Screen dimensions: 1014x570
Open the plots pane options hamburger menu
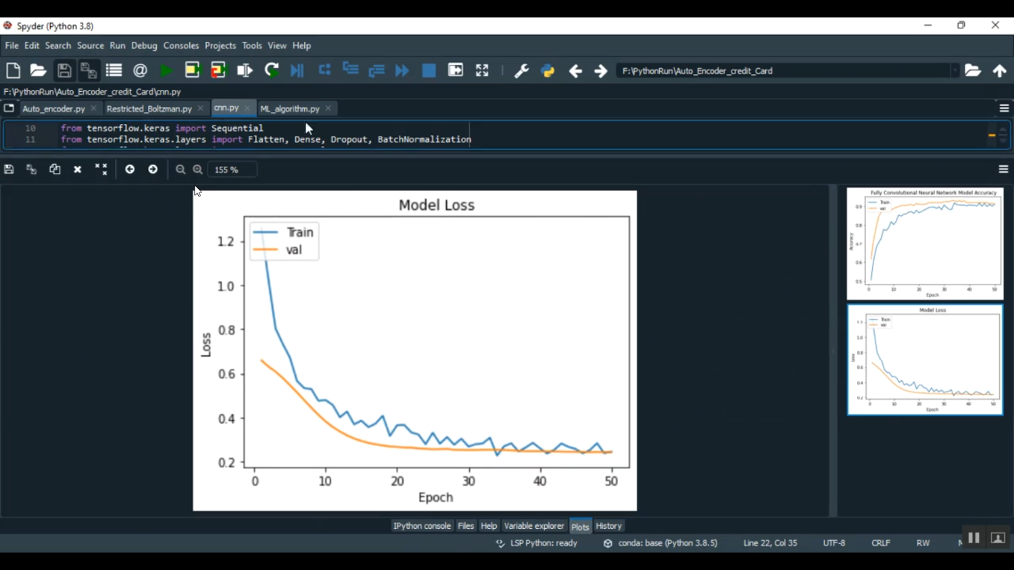[1003, 170]
